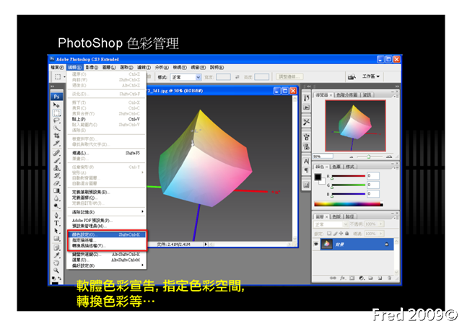Open the Paragraph panel icon
The image size is (462, 326).
pyautogui.click(x=306, y=170)
